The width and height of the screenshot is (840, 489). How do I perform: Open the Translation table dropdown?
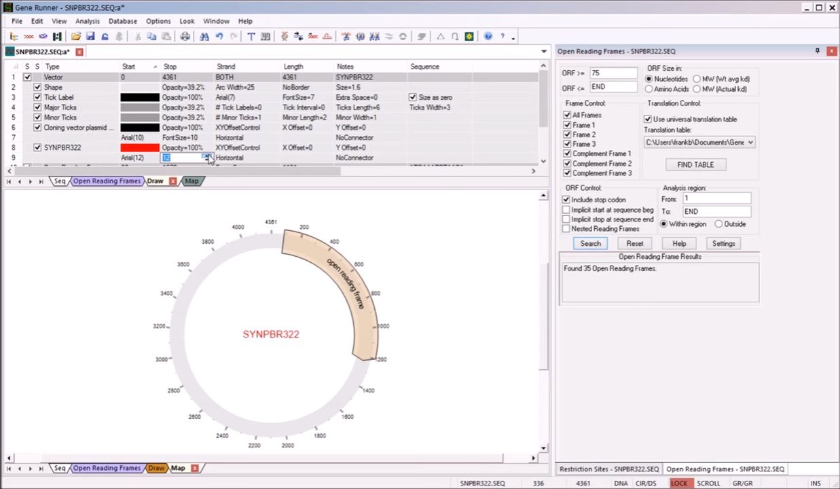tap(750, 143)
